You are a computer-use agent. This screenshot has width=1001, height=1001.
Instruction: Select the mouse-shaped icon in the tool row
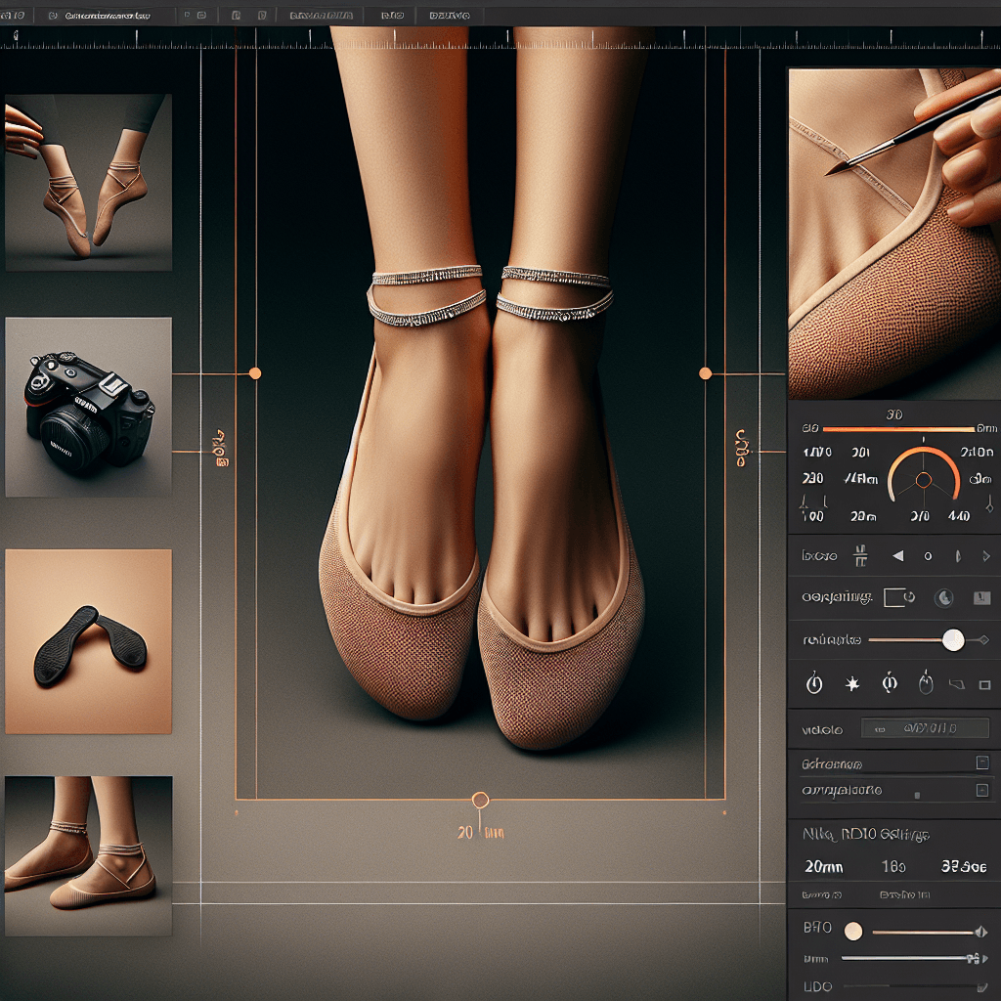pos(926,683)
